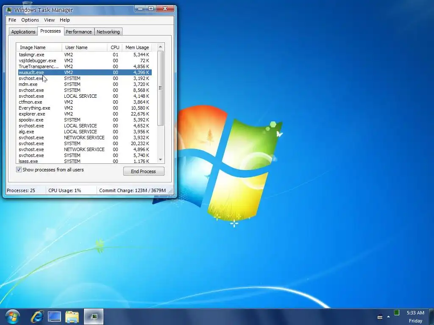434x325 pixels.
Task: Click the 5:33 AM clock
Action: 415,313
